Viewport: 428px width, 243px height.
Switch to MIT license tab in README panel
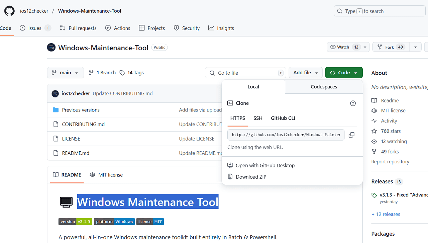[x=106, y=175]
